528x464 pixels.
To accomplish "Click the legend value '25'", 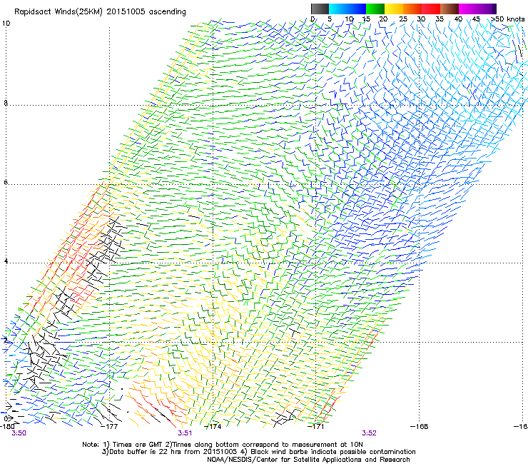I will tap(402, 19).
